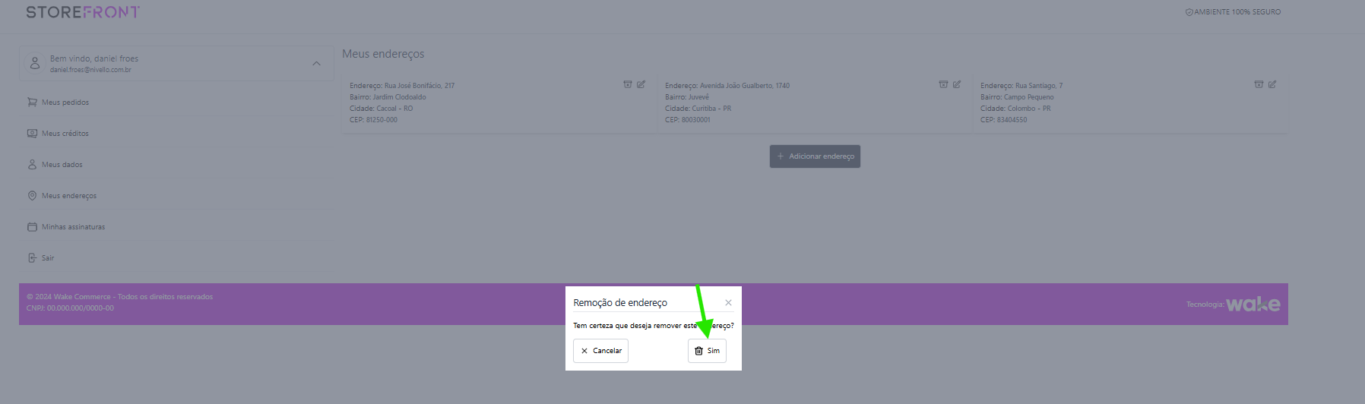Collapse the user welcome panel chevron
This screenshot has width=1365, height=404.
pos(316,64)
